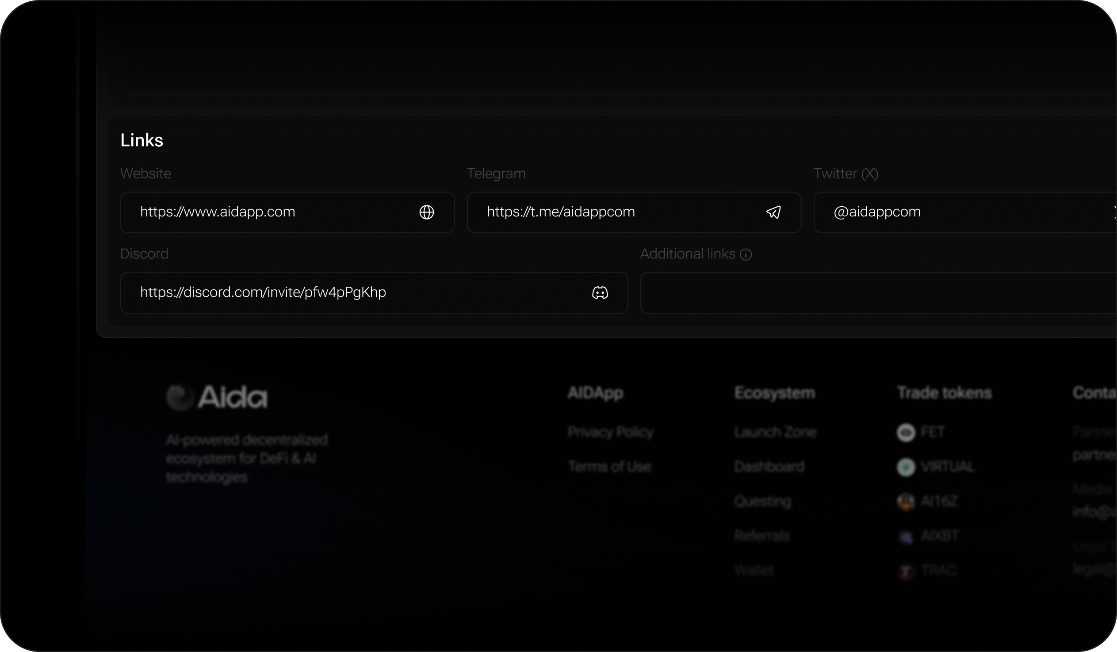Click the VIRTUAL token icon
Image resolution: width=1117 pixels, height=652 pixels.
pos(906,467)
